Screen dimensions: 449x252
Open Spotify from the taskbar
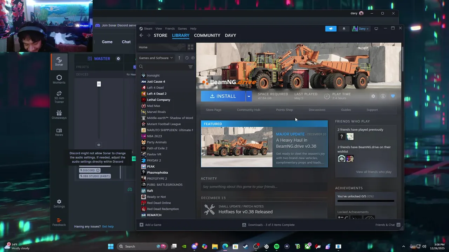[276, 246]
